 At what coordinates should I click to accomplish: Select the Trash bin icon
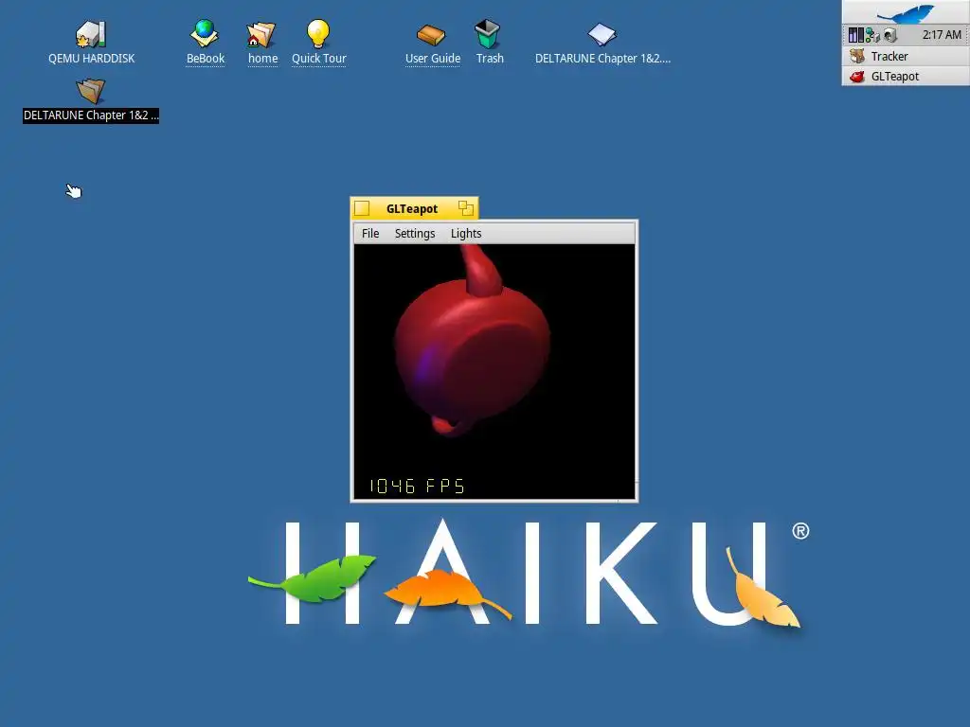[488, 33]
